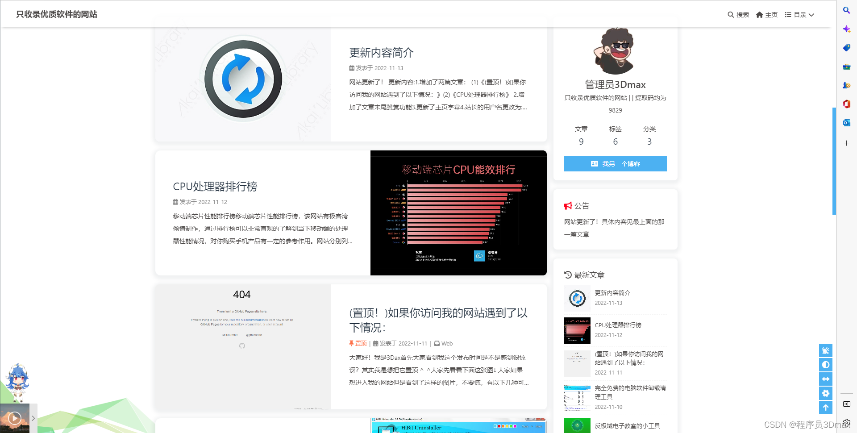Click the plus icon to add sidebar app
This screenshot has width=857, height=433.
(846, 143)
